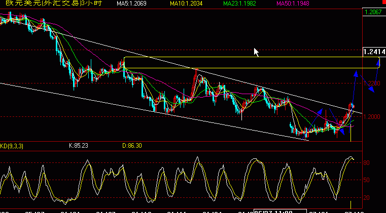Click the 1.2000 price axis label
Image resolution: width=386 pixels, height=213 pixels.
(x=372, y=117)
